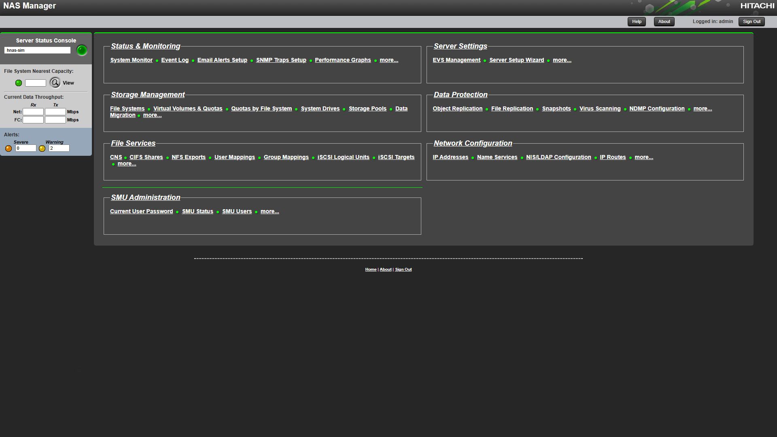Image resolution: width=777 pixels, height=437 pixels.
Task: Open CIFS Shares
Action: tap(146, 157)
